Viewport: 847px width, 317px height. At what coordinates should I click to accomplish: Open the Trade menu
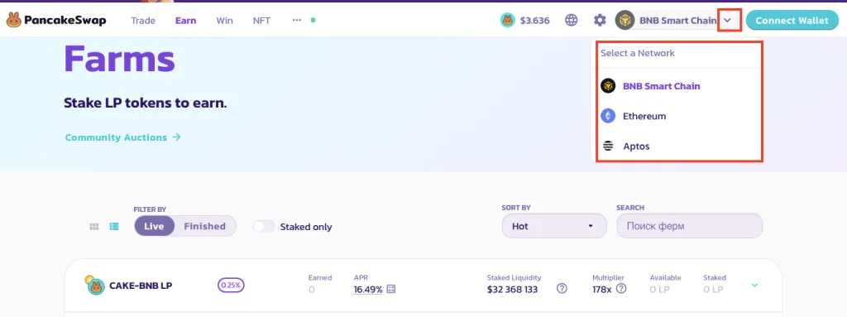pos(143,21)
